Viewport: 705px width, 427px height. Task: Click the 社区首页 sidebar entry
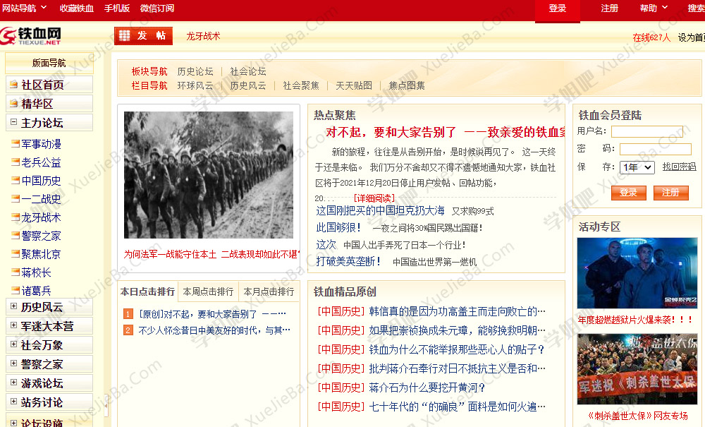pos(49,84)
